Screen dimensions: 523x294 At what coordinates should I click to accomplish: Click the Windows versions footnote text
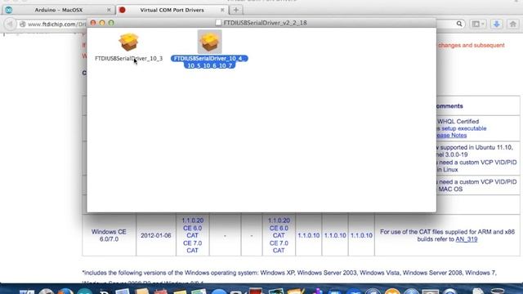click(289, 273)
